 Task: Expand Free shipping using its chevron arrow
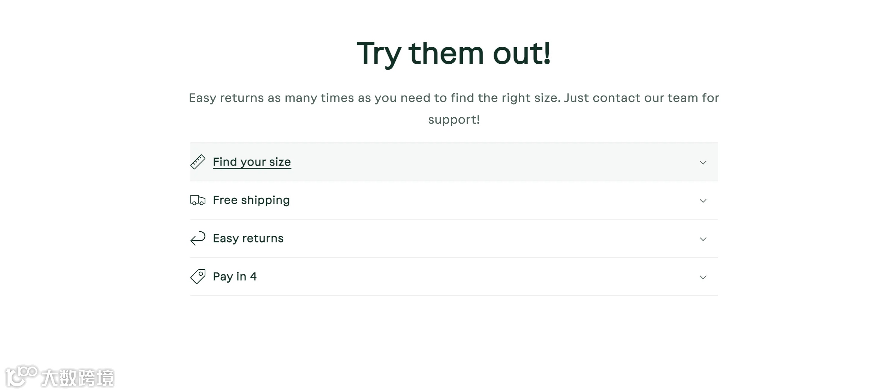click(x=703, y=201)
